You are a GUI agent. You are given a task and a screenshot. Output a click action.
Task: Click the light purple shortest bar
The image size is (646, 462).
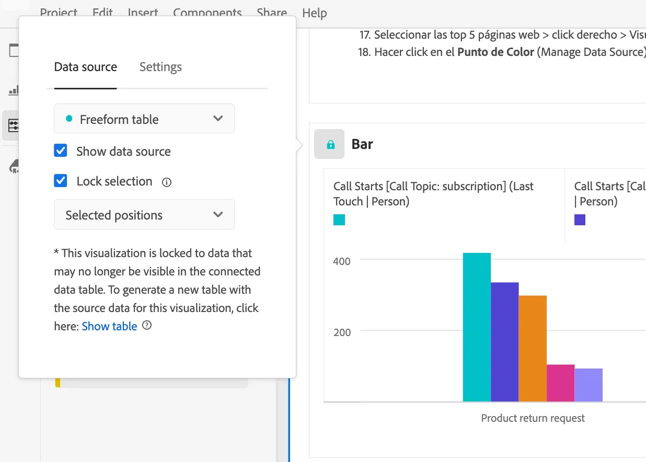click(x=589, y=385)
